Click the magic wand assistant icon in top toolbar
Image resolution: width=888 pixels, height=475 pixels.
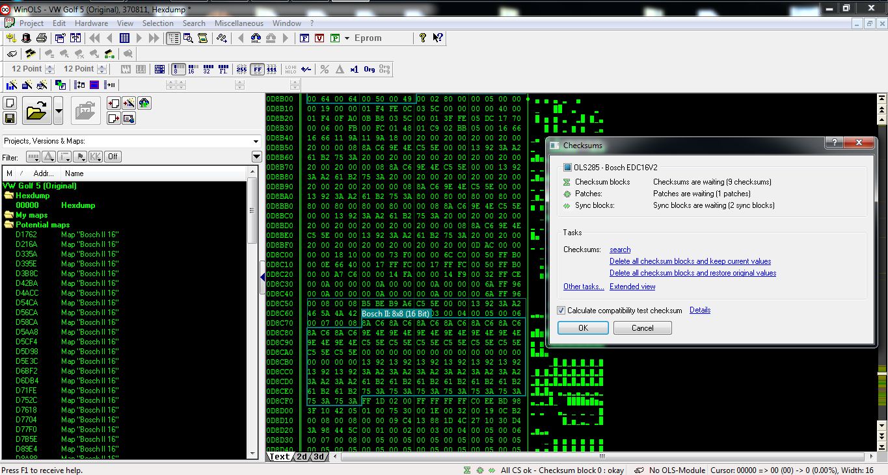click(x=11, y=38)
